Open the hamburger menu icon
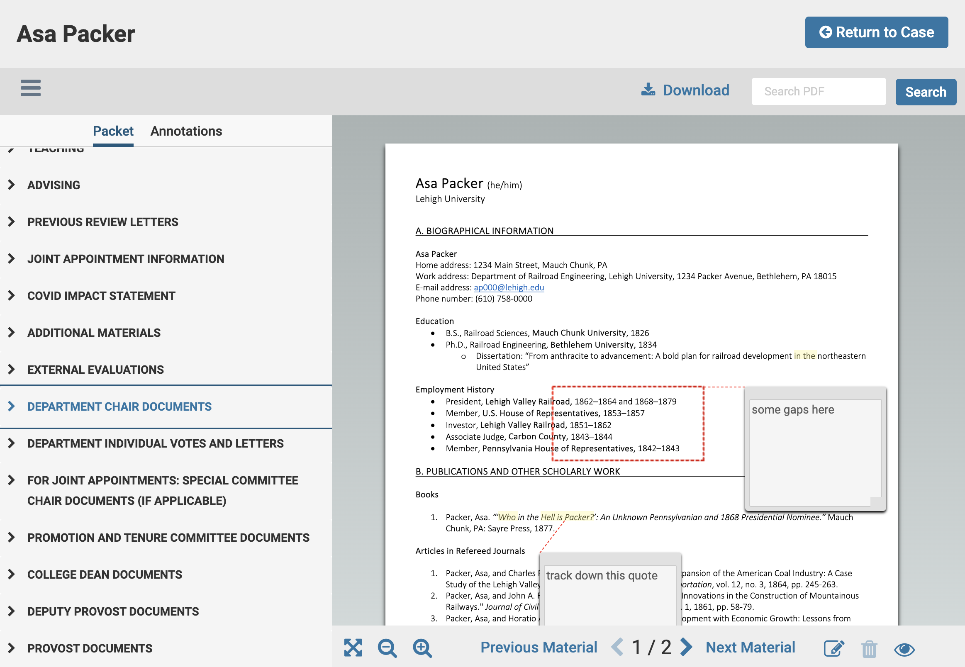Screen dimensions: 965x667 (31, 88)
